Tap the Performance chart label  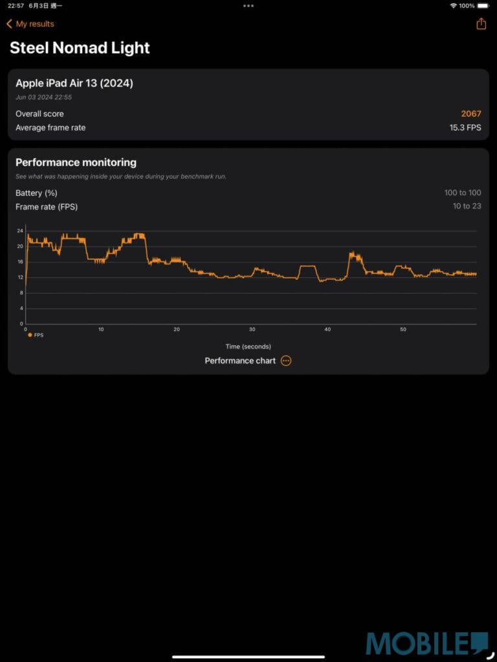click(x=240, y=361)
